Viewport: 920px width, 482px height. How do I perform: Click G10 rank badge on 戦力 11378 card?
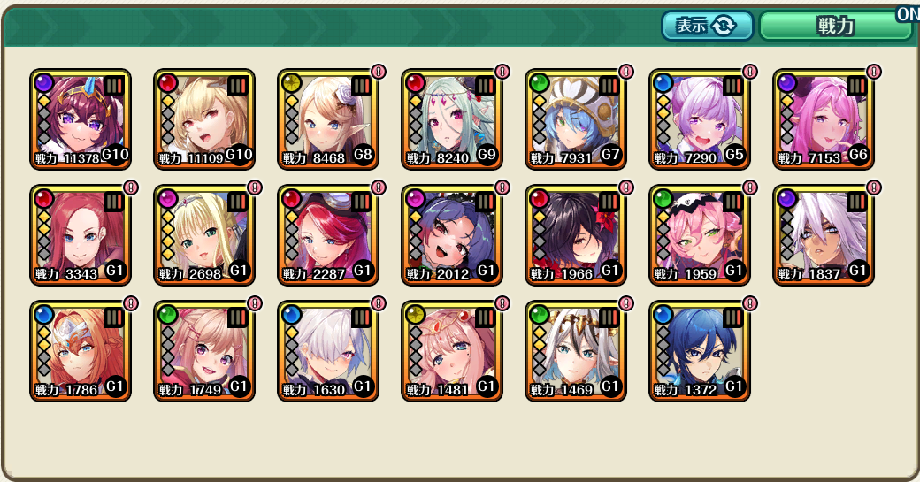click(115, 154)
